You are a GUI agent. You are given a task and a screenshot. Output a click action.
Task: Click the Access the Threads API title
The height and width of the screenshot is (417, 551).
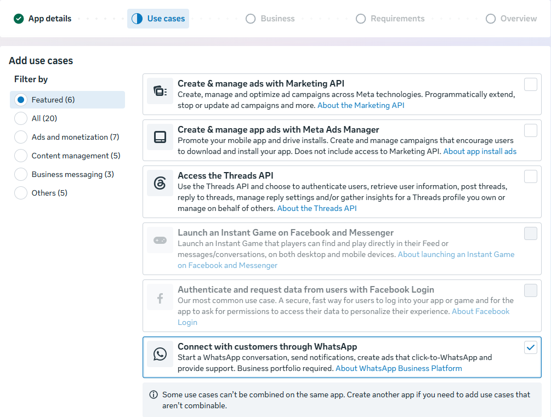click(x=225, y=176)
